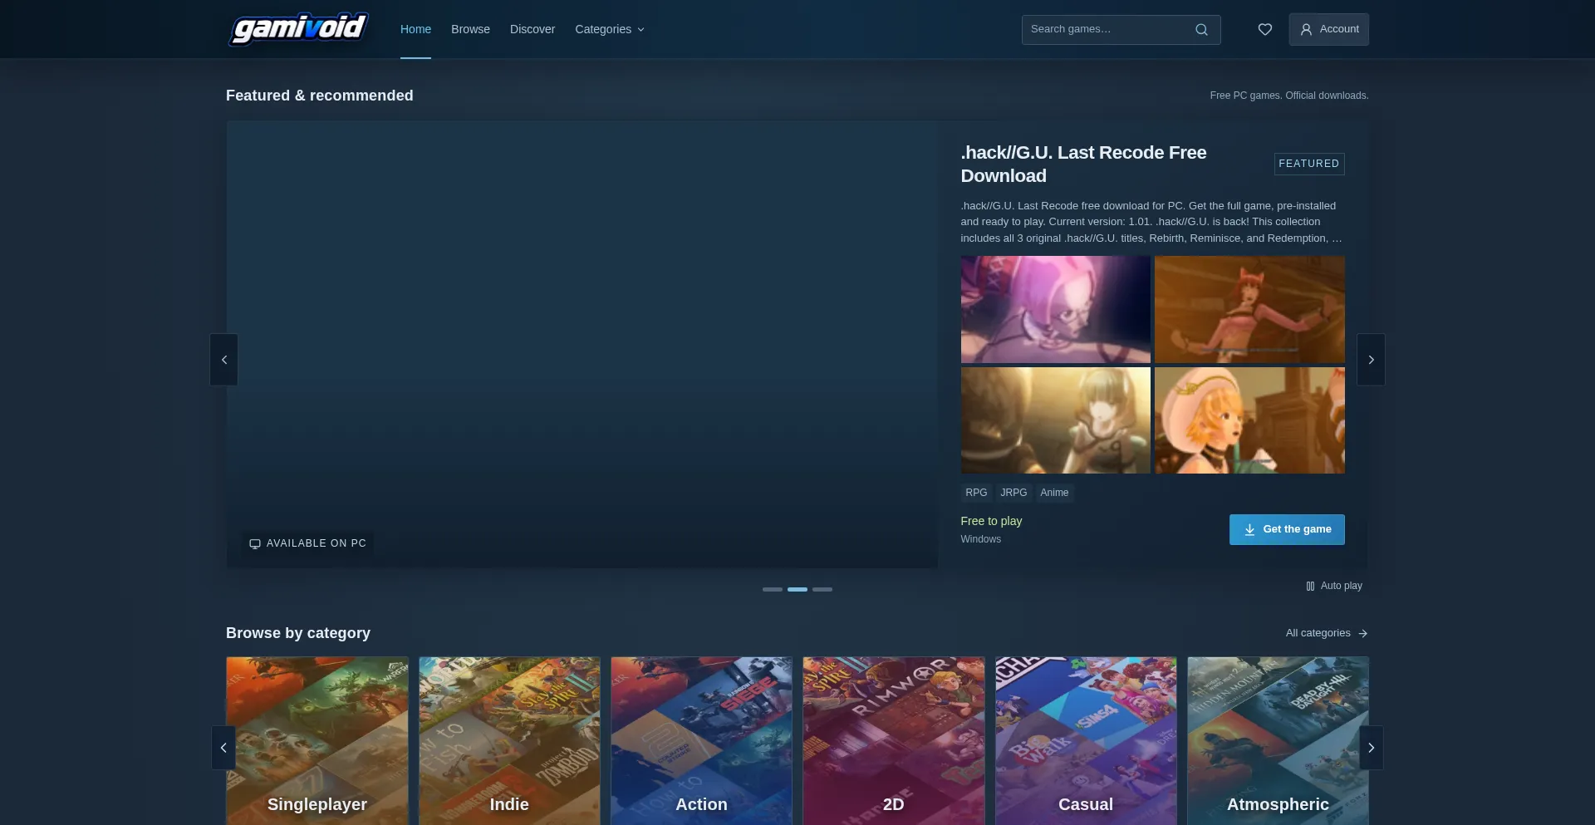This screenshot has width=1595, height=825.
Task: Open the Discover page
Action: coord(532,29)
